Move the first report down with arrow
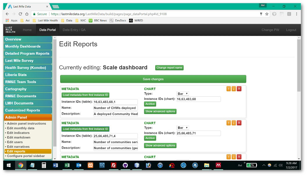Viewport: 307px width, 176px height. pyautogui.click(x=234, y=89)
